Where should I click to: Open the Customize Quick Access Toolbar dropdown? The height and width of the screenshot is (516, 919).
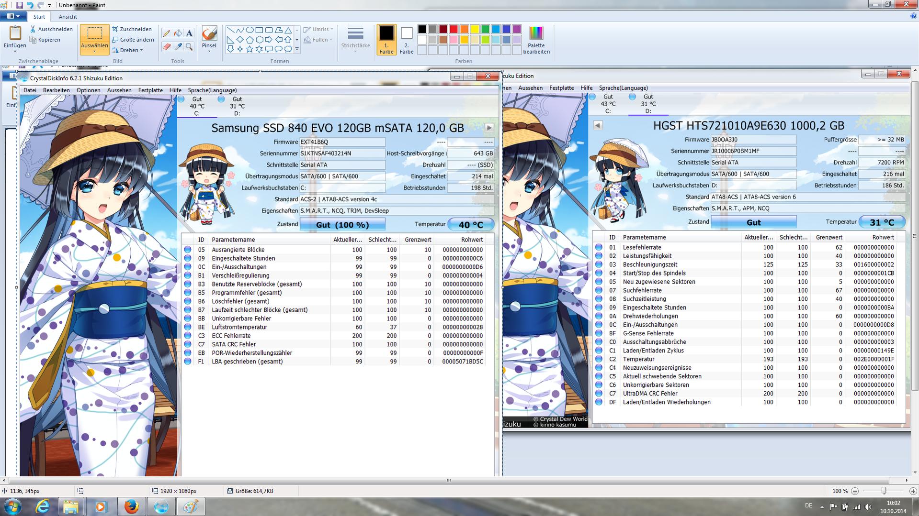49,5
